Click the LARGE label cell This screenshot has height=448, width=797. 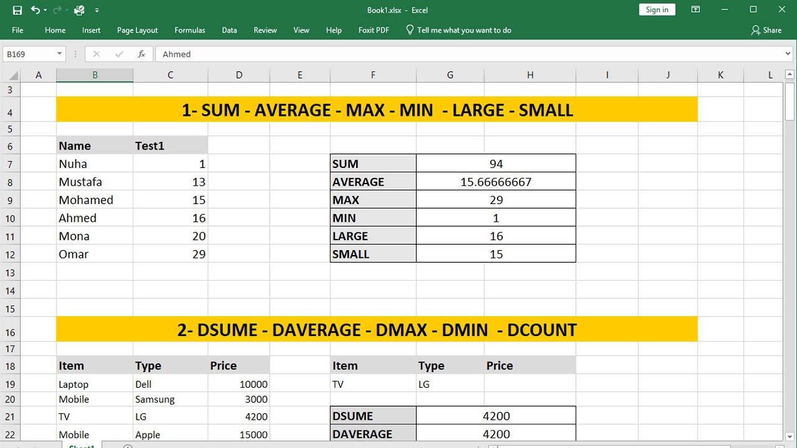[373, 236]
